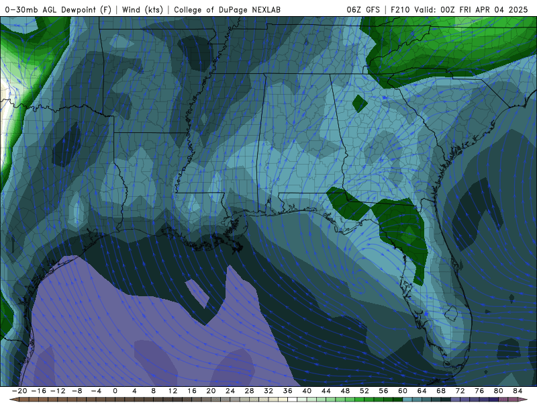
Task: Click the '06Z GFS' model run label
Action: click(x=363, y=9)
